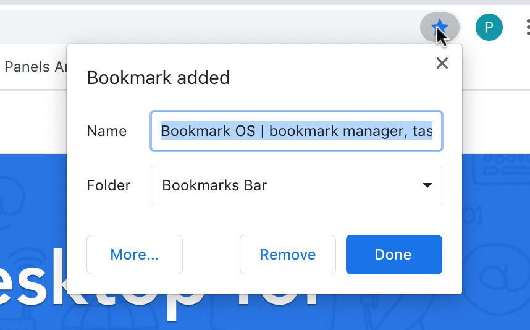Click the Done button
This screenshot has height=330, width=530.
[393, 255]
